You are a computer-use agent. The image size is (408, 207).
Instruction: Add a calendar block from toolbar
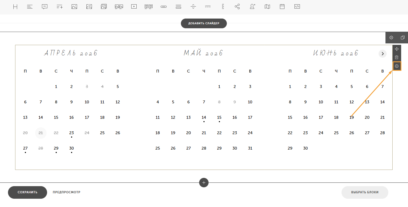(x=282, y=7)
